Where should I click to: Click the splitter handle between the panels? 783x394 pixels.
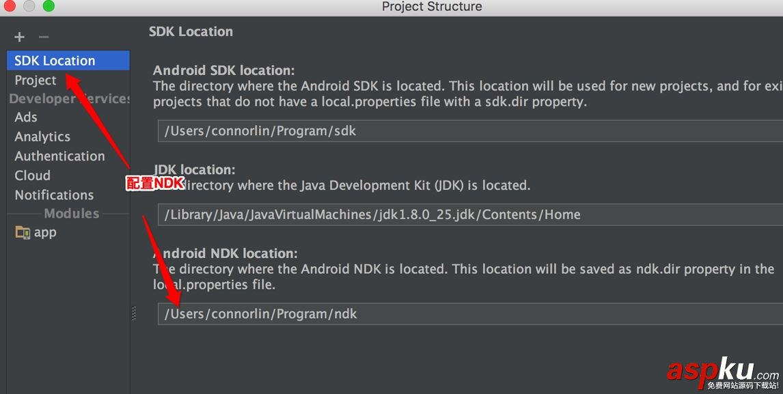click(x=134, y=313)
